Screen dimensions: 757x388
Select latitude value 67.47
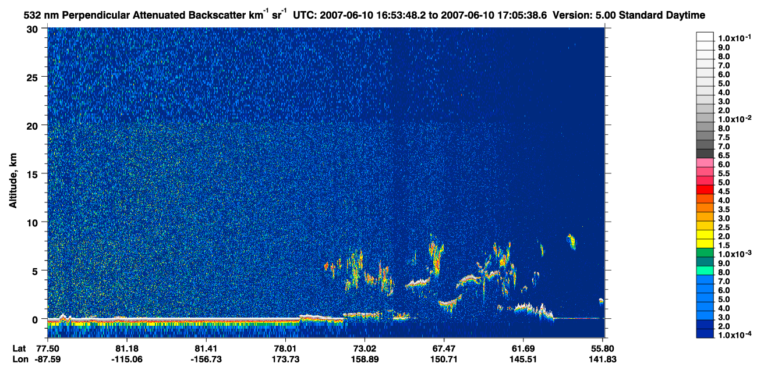pos(444,348)
